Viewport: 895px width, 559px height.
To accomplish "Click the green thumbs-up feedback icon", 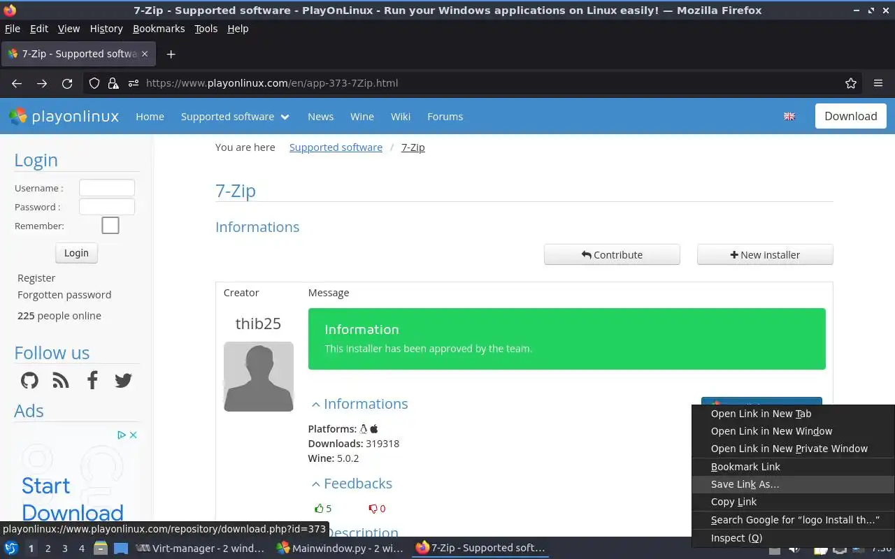I will [319, 509].
